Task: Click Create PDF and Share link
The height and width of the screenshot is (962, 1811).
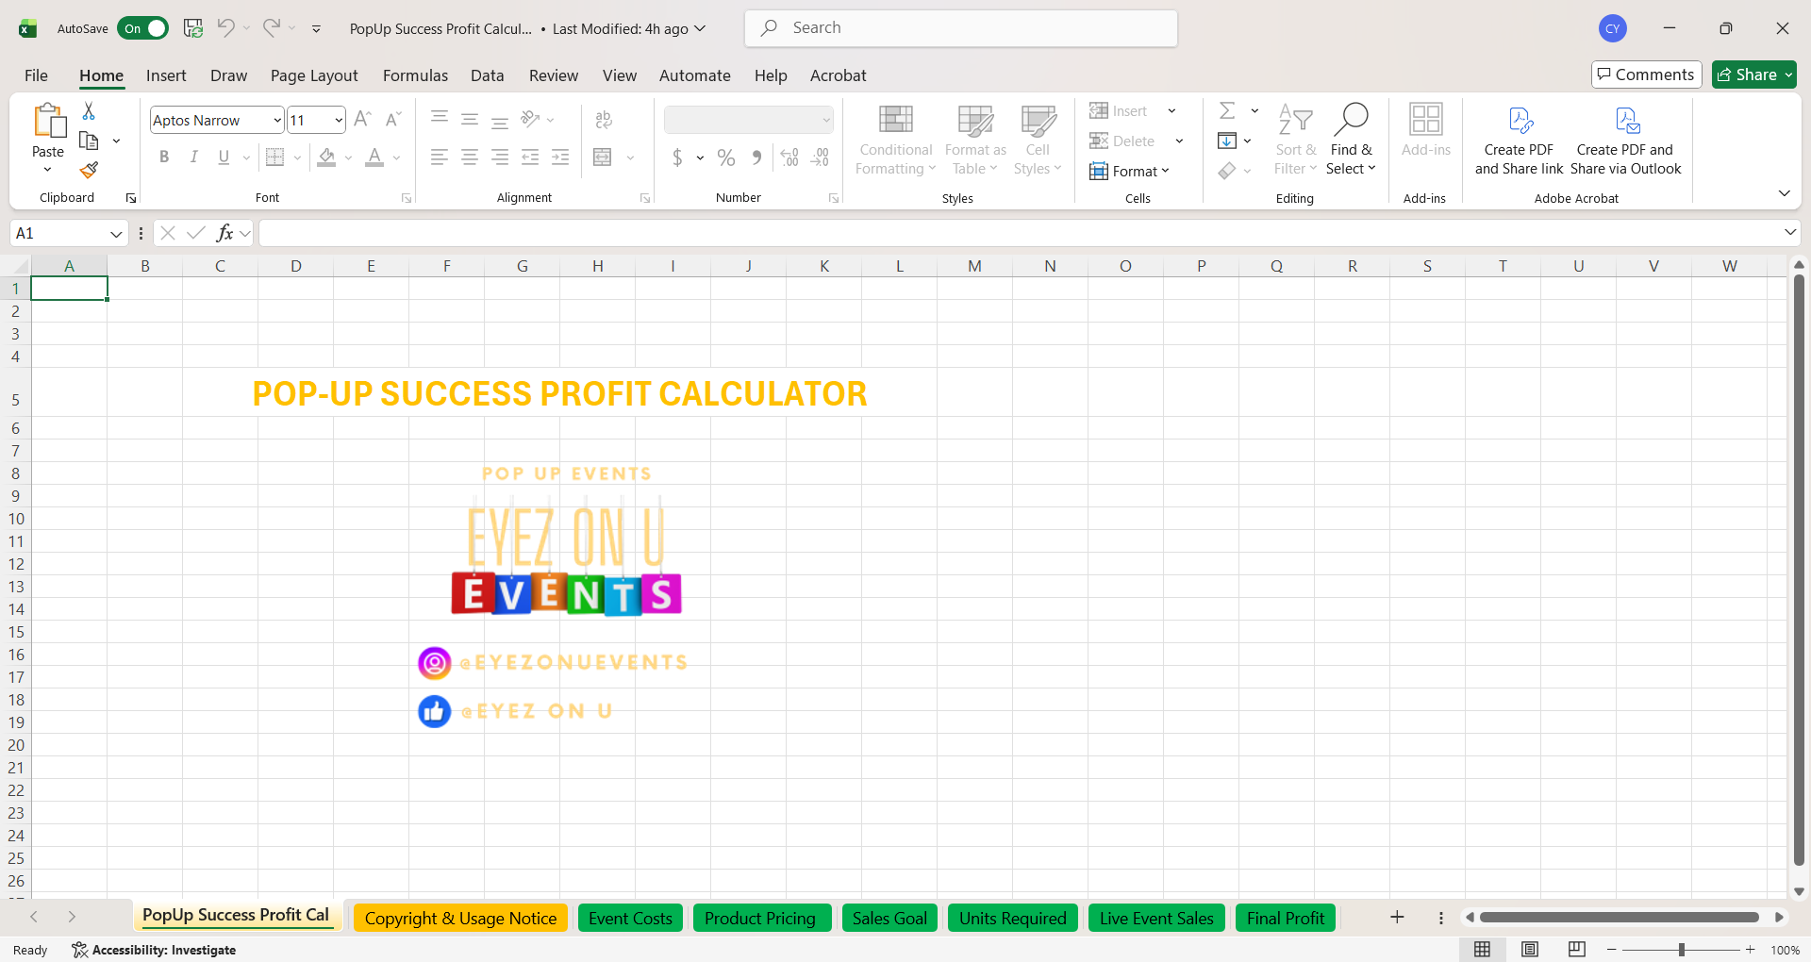Action: click(1518, 140)
